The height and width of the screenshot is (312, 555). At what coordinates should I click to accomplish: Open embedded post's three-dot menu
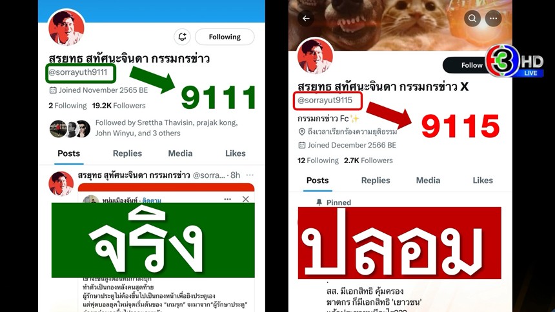[x=228, y=199]
